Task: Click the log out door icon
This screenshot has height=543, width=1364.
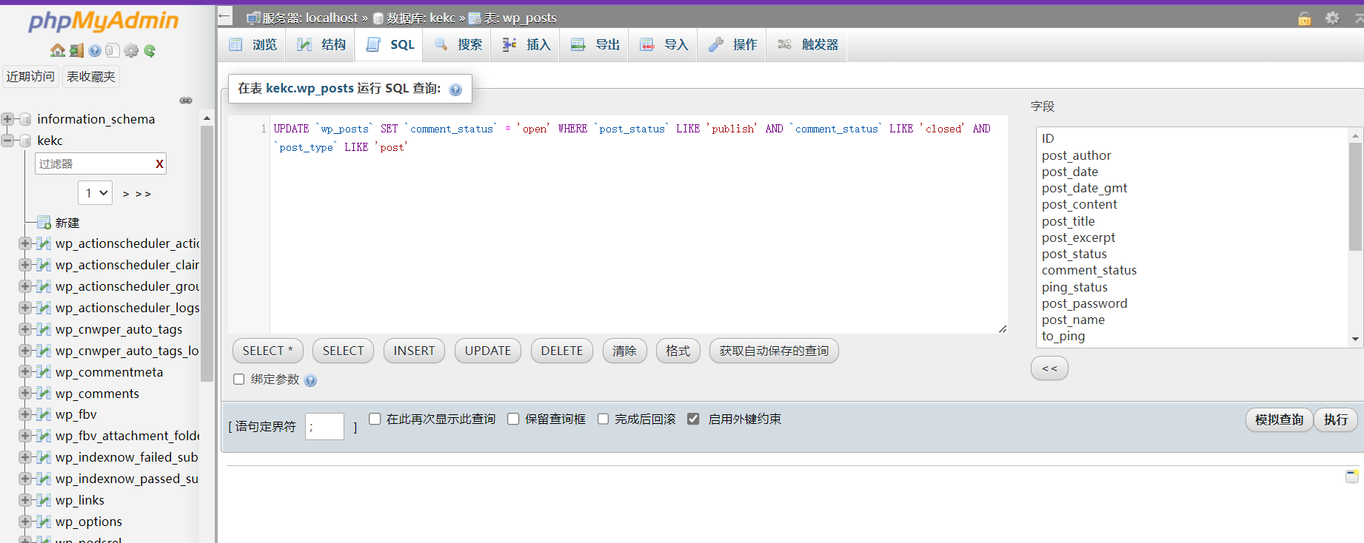Action: pos(76,50)
